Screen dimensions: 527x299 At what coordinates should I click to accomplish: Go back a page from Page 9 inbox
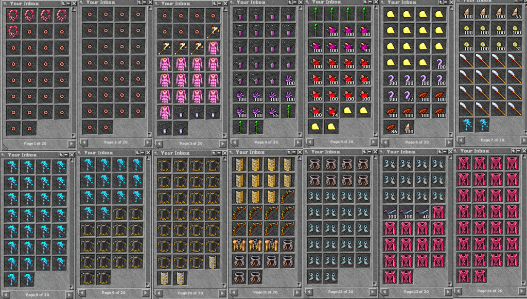[x=82, y=293]
